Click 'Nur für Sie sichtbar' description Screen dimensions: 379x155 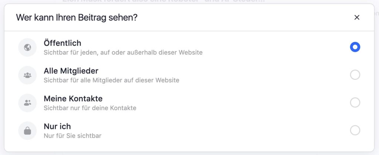point(72,136)
